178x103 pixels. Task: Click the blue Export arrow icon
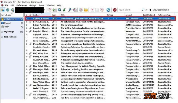69,10
